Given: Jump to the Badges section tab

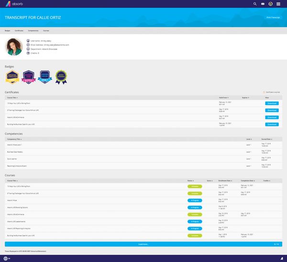Looking at the screenshot, I should (8, 31).
